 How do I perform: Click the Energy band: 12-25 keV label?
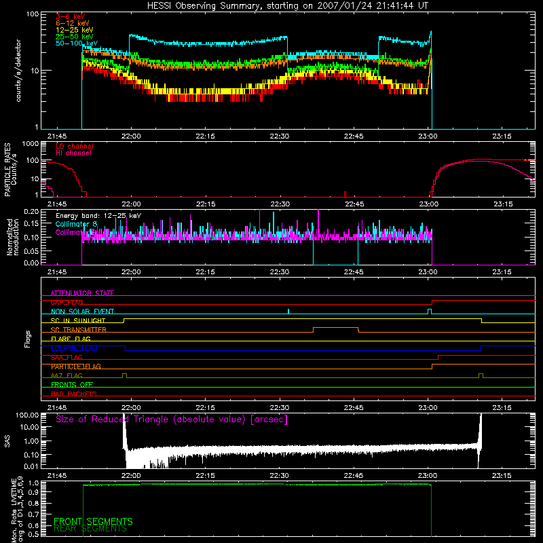tap(98, 216)
